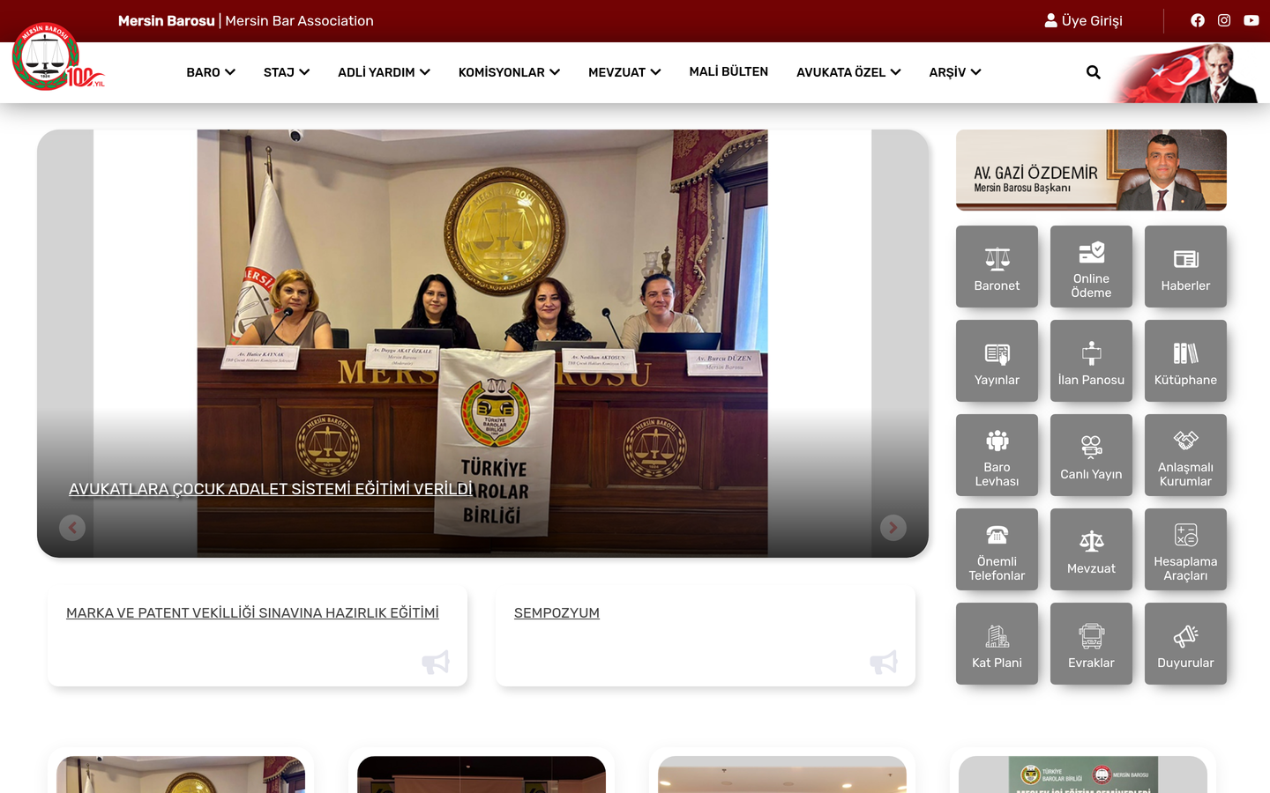Open the Av. Gazi Özdemir president banner
Viewport: 1270px width, 793px height.
[1091, 170]
